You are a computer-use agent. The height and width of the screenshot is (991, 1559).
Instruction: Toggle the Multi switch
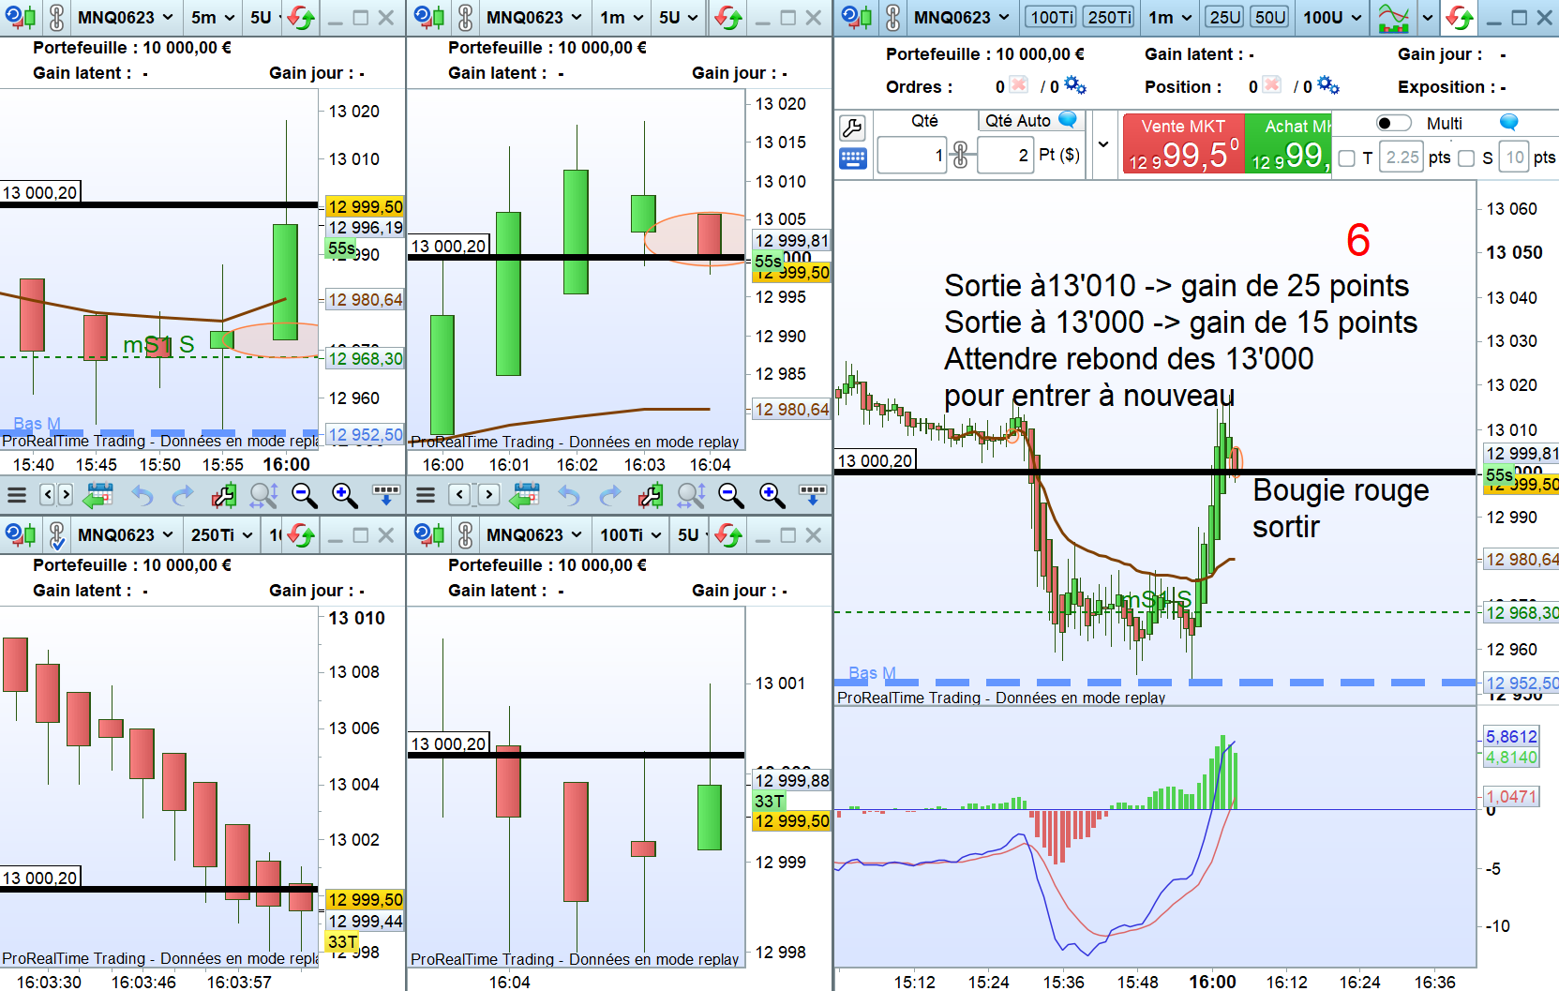pos(1394,123)
